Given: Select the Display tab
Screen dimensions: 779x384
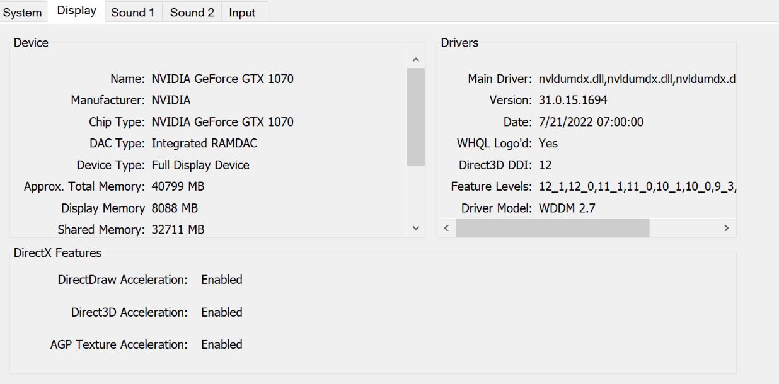Looking at the screenshot, I should 76,11.
